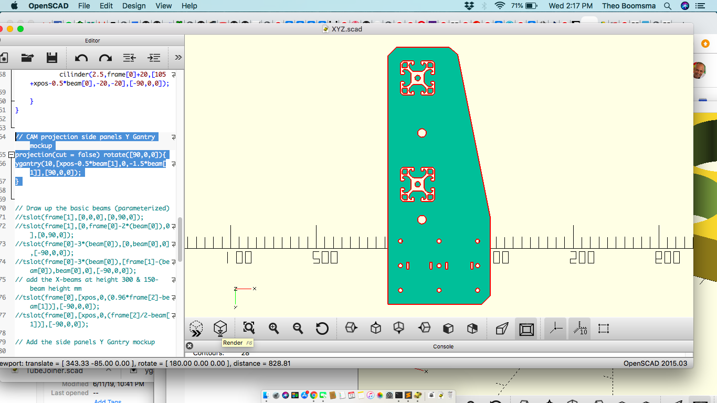Click the Bluetooth status icon

[x=484, y=6]
